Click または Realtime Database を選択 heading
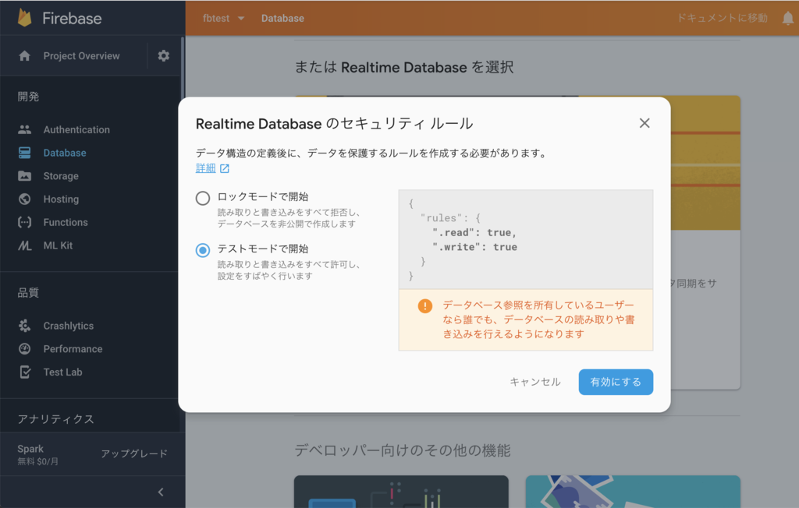 (x=403, y=67)
